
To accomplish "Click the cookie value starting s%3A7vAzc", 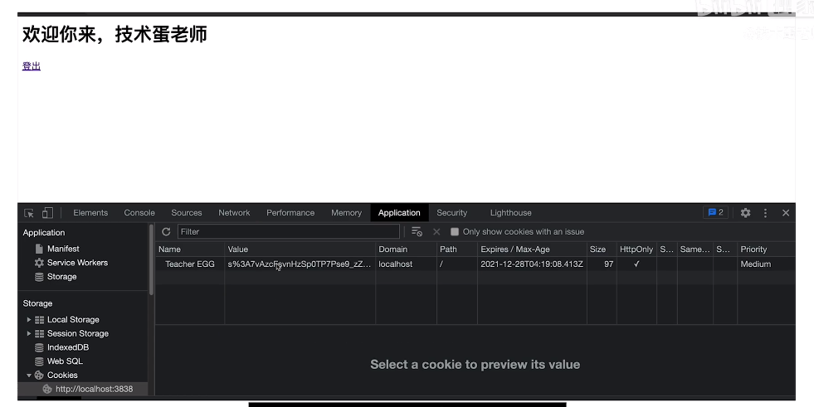I will pos(300,264).
